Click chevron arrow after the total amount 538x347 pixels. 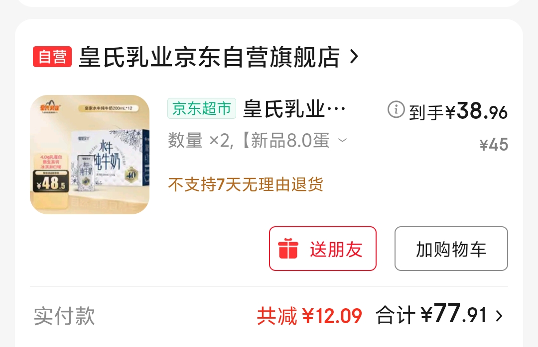point(499,316)
